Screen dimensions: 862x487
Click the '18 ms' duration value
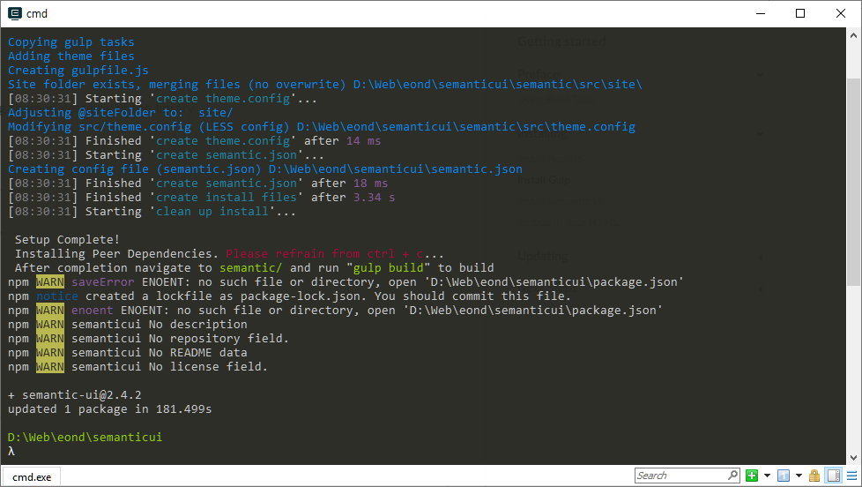tap(370, 184)
